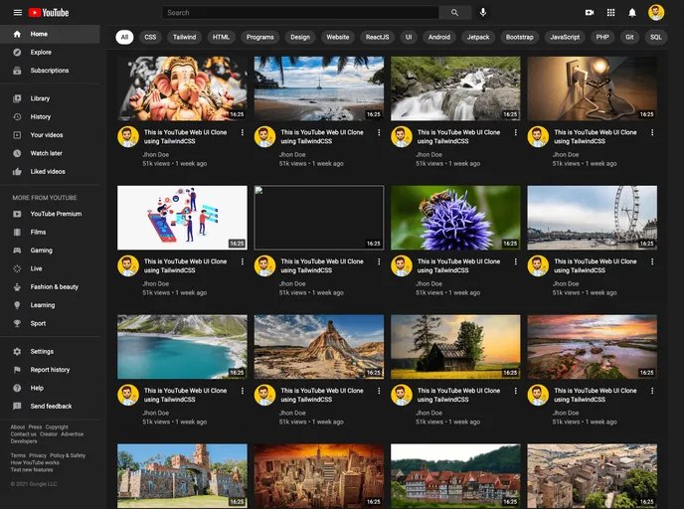The image size is (684, 509).
Task: Click the Settings gear icon
Action: [17, 352]
